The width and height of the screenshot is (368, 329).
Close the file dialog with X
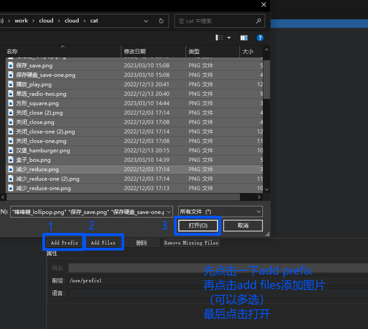(x=264, y=4)
